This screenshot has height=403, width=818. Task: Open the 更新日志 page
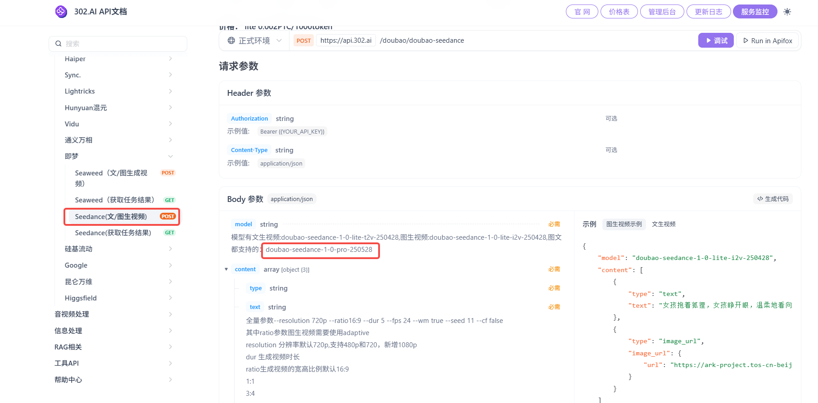(709, 12)
